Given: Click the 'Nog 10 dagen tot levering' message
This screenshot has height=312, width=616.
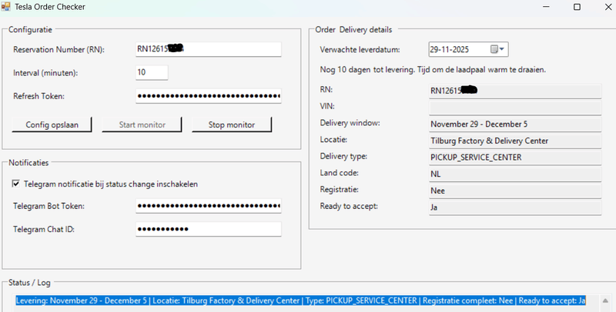Looking at the screenshot, I should [x=433, y=70].
